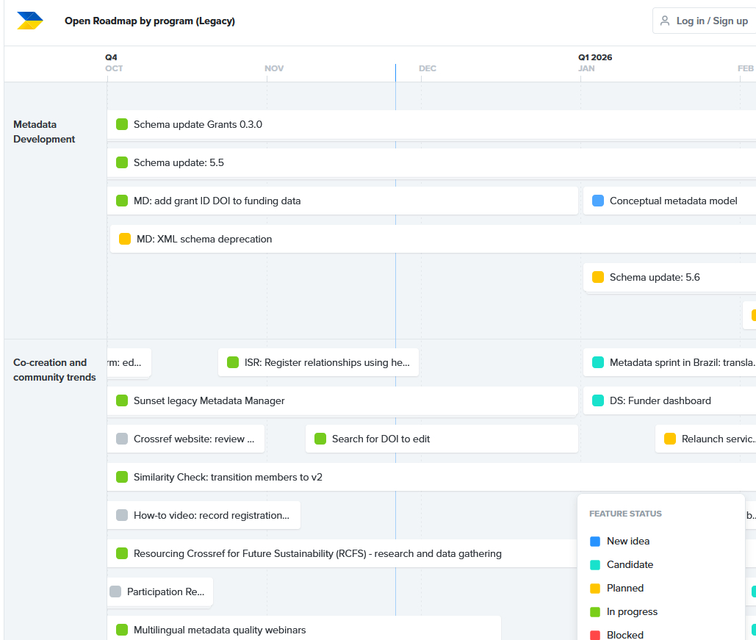Click green status icon on Multilingual metadata quality webinars
The image size is (756, 640).
122,630
